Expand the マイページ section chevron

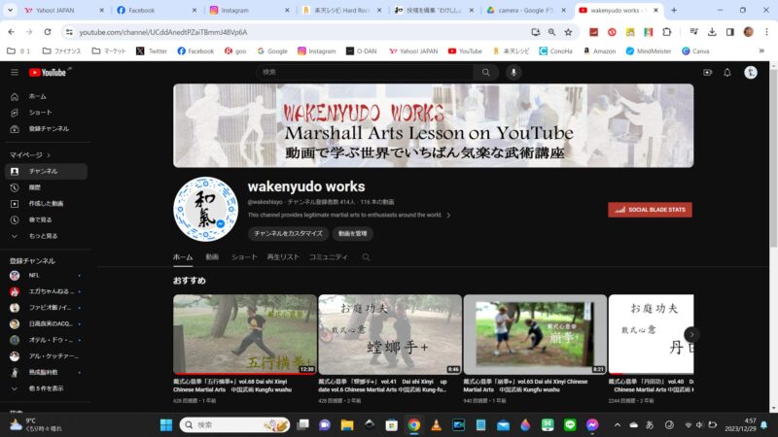click(x=49, y=155)
